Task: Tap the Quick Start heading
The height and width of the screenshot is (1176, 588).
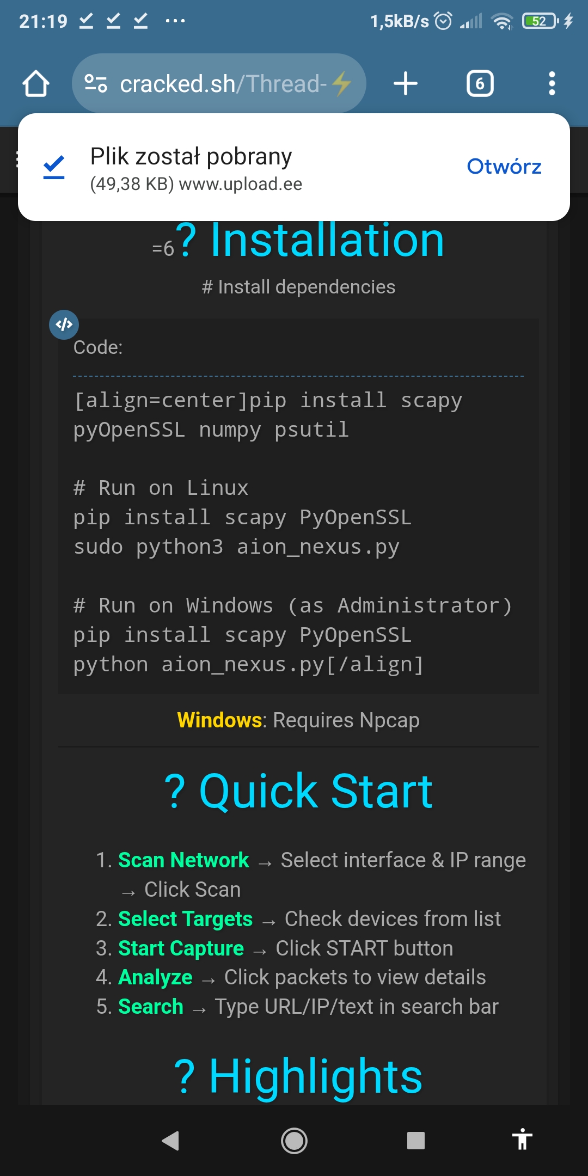Action: pyautogui.click(x=298, y=791)
